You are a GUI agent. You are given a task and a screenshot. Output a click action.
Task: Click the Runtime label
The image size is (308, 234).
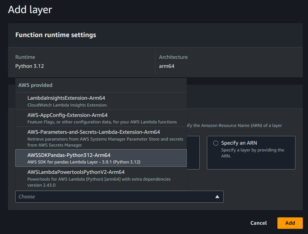pyautogui.click(x=25, y=57)
